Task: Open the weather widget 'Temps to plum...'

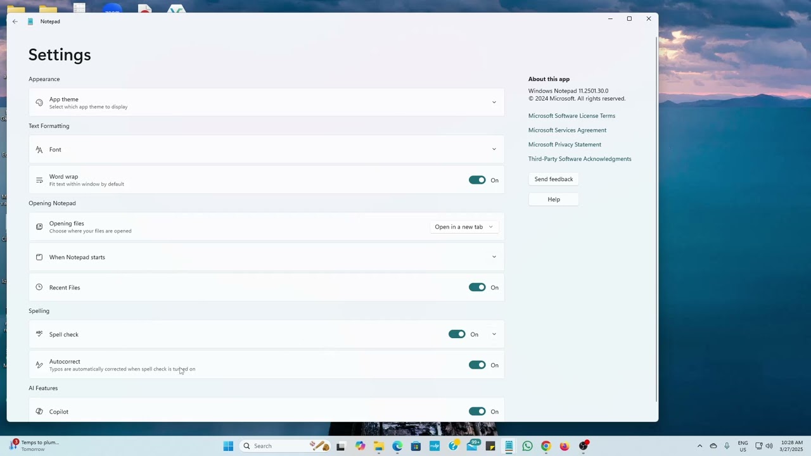Action: pos(34,446)
